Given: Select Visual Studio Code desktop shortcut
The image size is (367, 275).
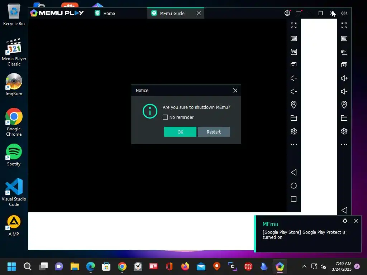Looking at the screenshot, I should (14, 192).
